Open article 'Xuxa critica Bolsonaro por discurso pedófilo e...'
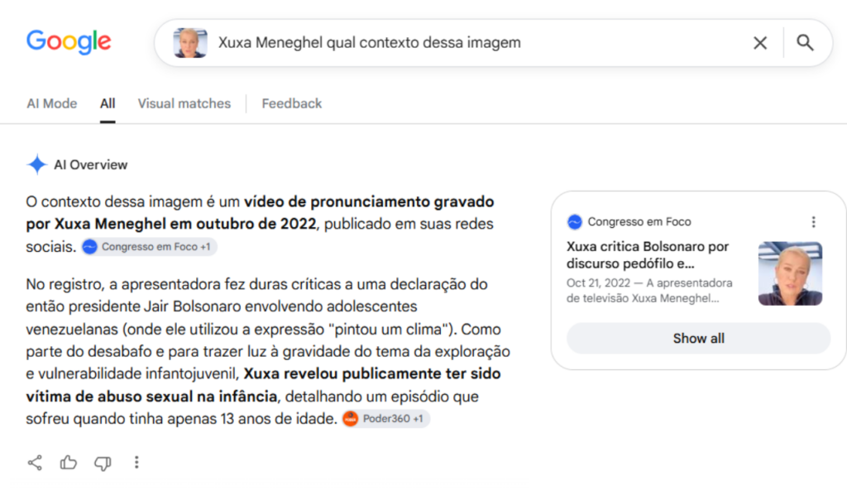Viewport: 847px width, 489px height. coord(648,254)
